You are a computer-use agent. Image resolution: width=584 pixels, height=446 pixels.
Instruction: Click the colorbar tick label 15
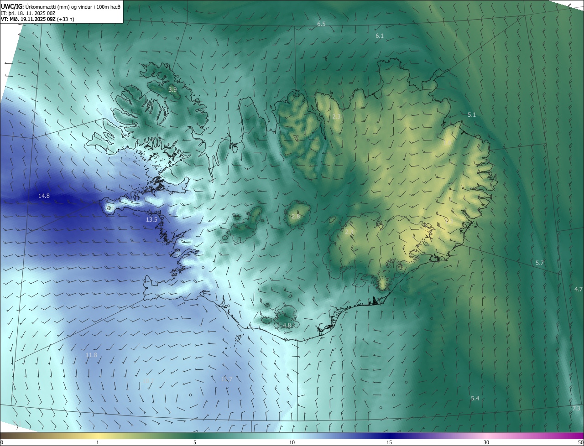tap(389, 443)
